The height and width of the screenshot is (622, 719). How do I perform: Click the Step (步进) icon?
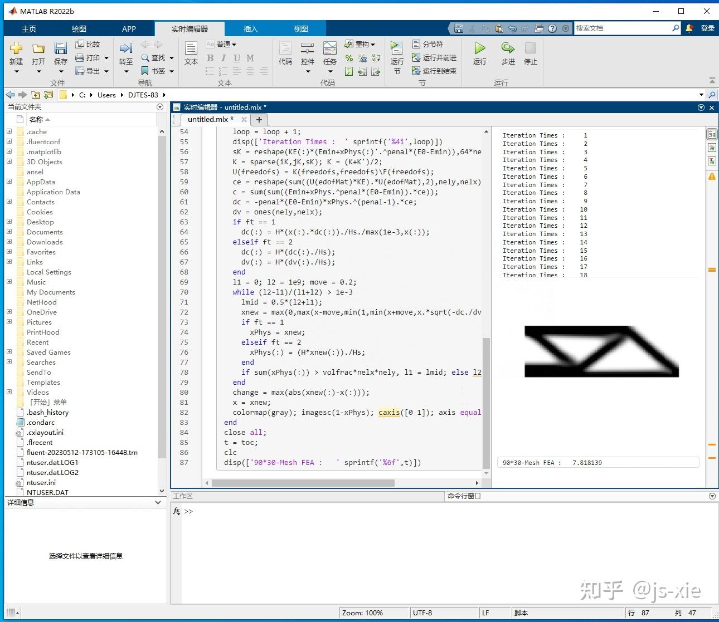508,49
